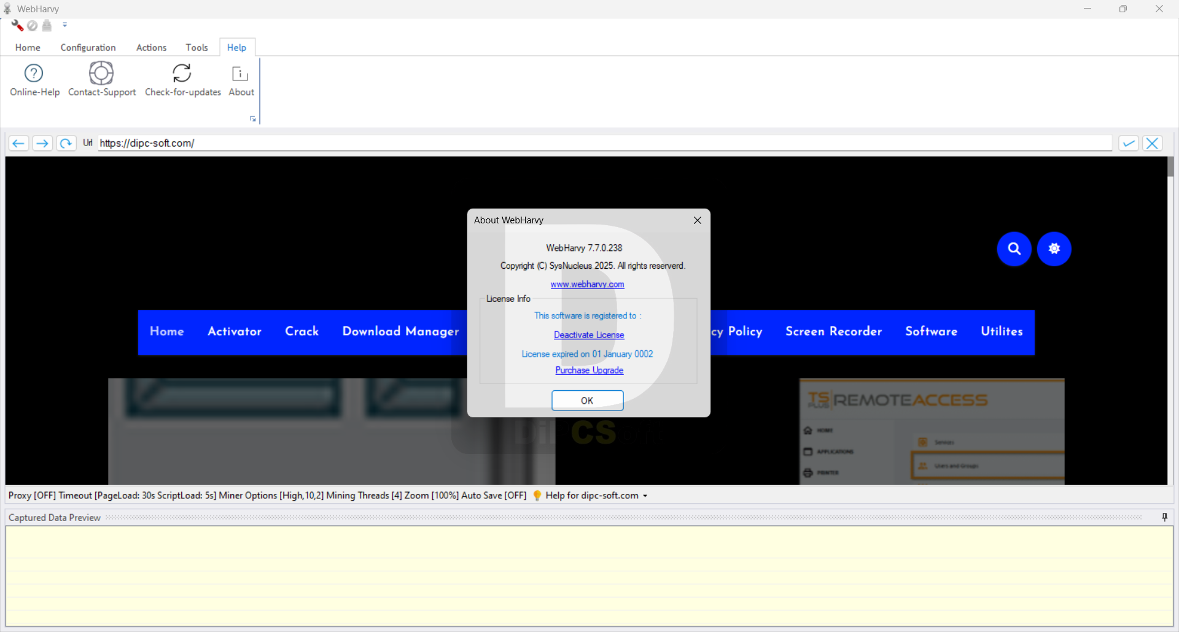Click the Copyright (C) SysNucleus 2025 text
The image size is (1179, 632).
593,266
